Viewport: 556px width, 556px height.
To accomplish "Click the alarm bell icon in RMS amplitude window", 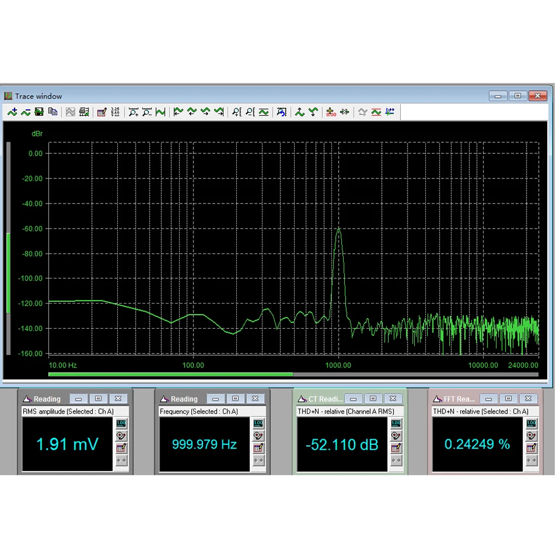I will click(121, 435).
